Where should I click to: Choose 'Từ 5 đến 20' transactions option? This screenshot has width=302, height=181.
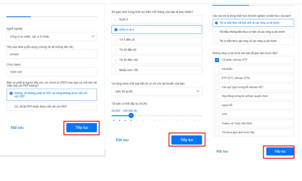click(x=116, y=40)
